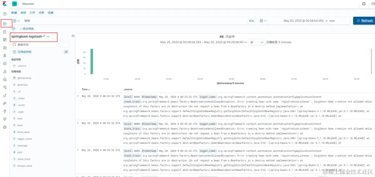Expand the row dated 00:33:32.574
The image size is (375, 177).
tap(78, 123)
